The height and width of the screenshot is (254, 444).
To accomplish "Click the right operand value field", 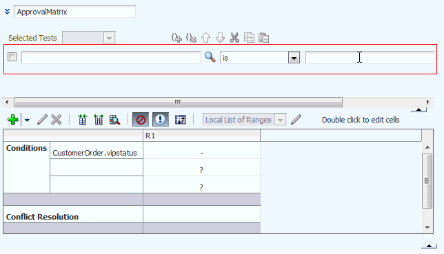I will pos(370,58).
